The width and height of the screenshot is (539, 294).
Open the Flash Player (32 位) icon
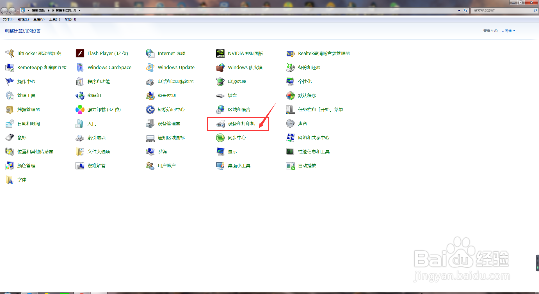[80, 53]
